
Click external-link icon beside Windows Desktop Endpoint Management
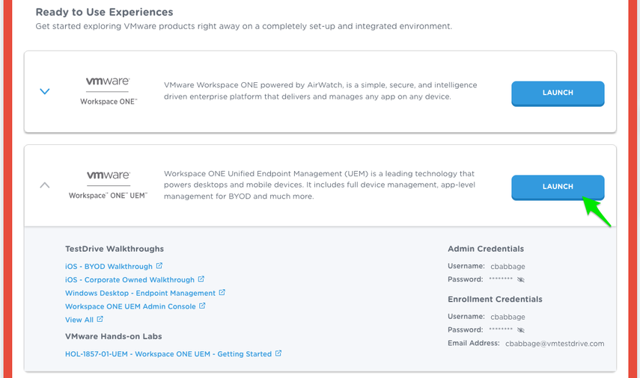pos(222,293)
